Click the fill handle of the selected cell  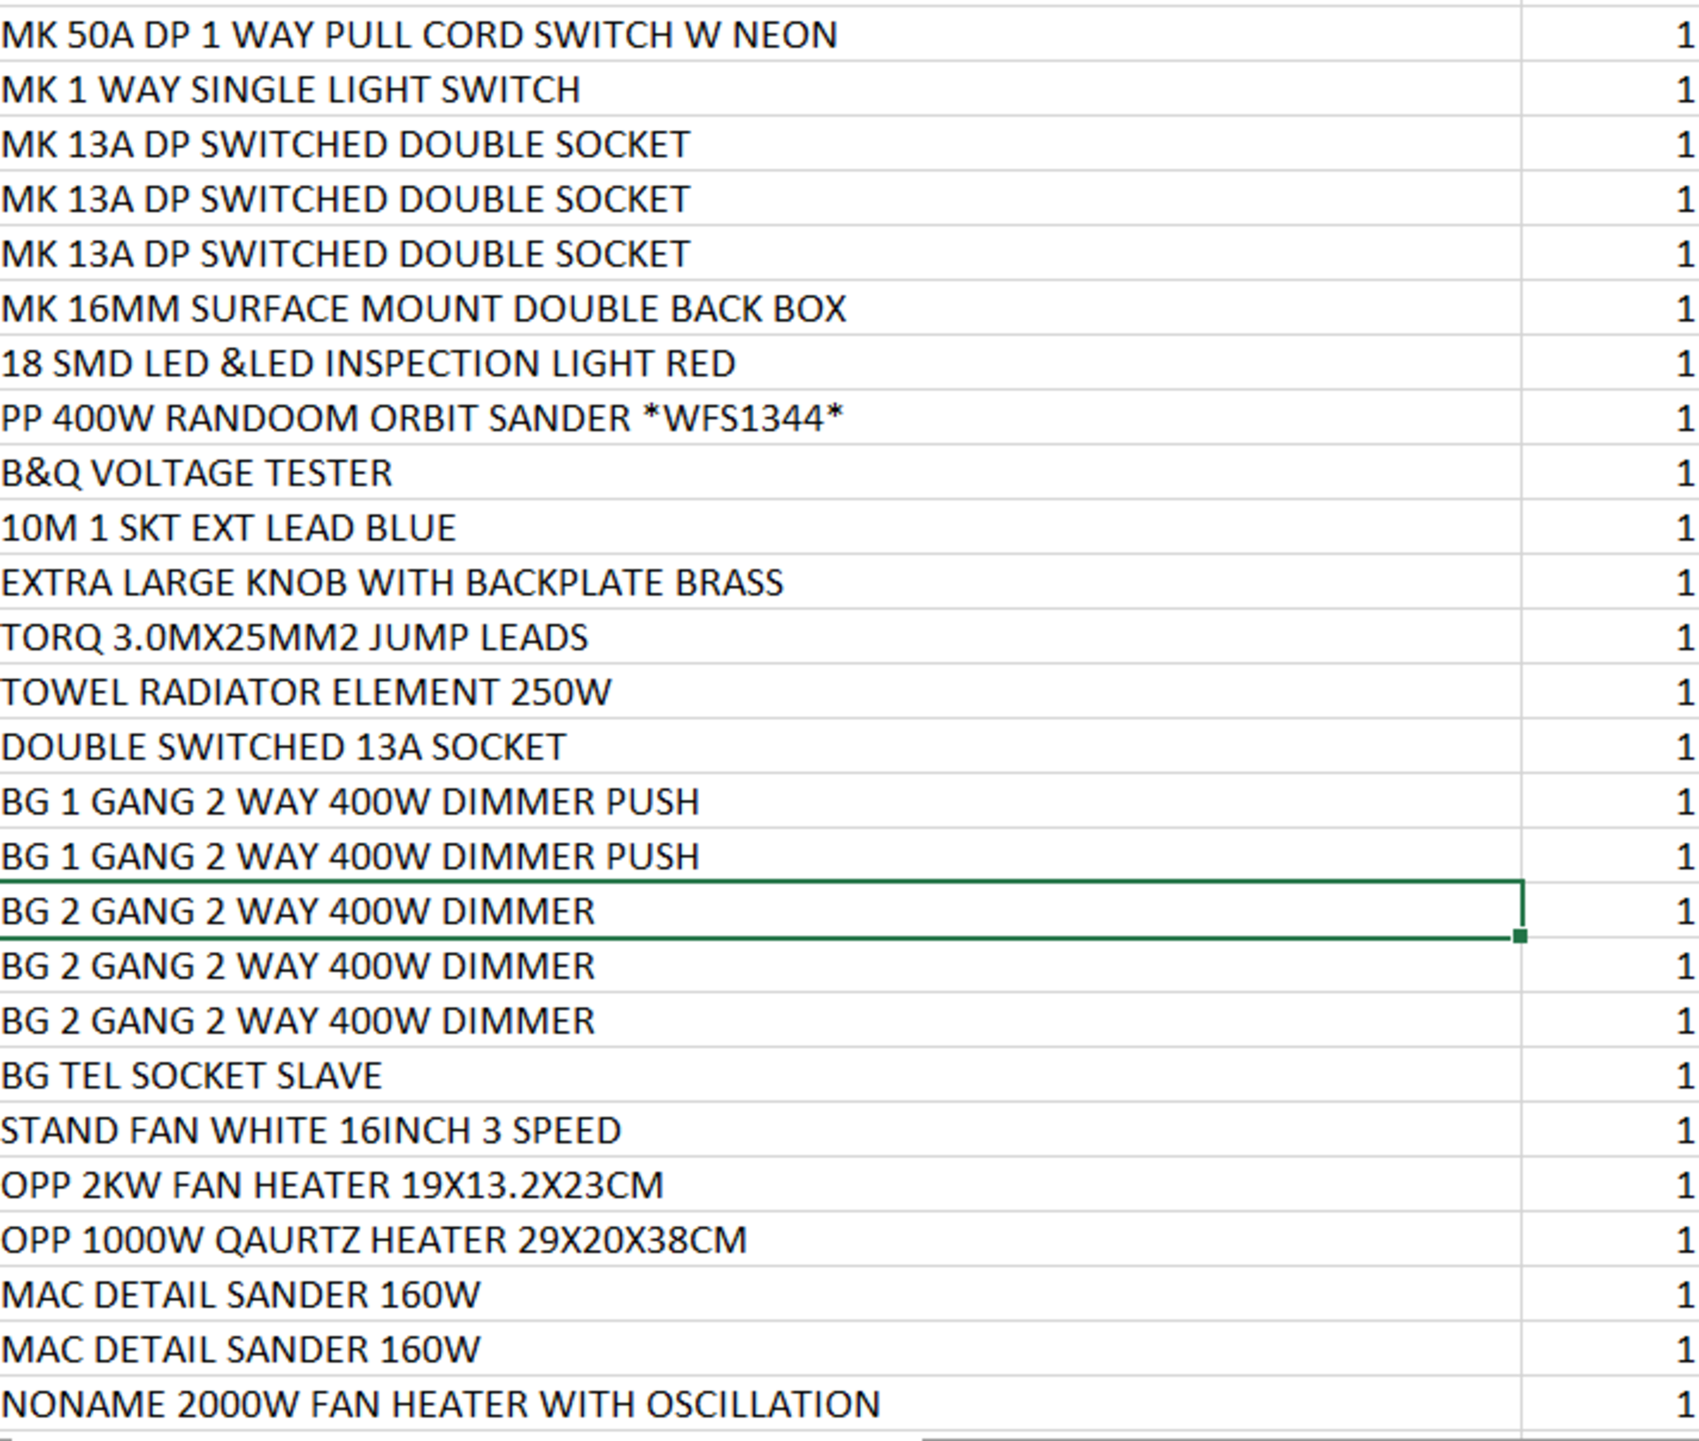(1520, 936)
